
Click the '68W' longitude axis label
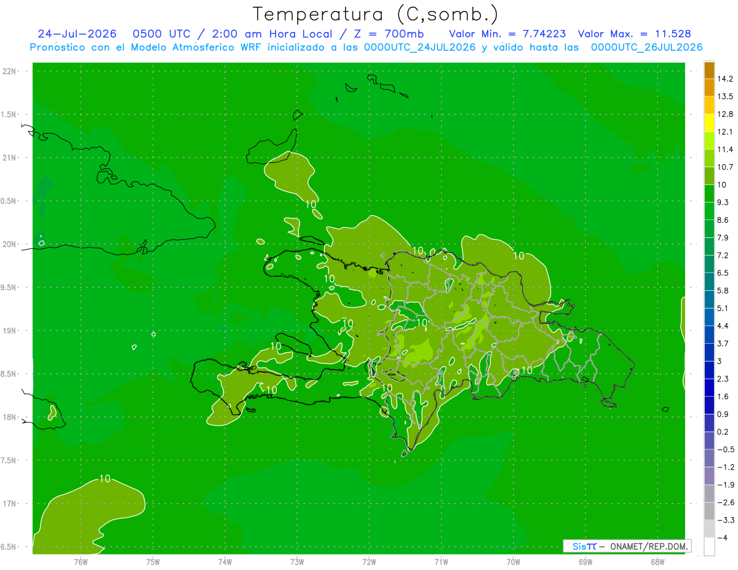(657, 561)
